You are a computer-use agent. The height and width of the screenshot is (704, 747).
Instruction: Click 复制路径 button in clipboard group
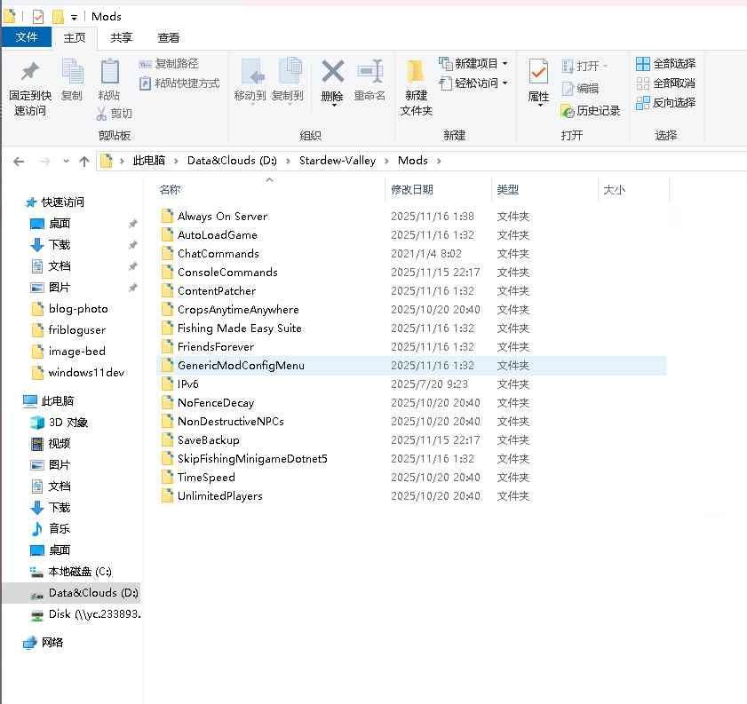pyautogui.click(x=169, y=64)
